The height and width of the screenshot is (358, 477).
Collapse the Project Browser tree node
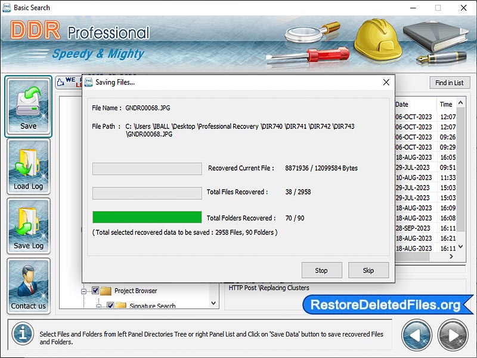[x=85, y=291]
